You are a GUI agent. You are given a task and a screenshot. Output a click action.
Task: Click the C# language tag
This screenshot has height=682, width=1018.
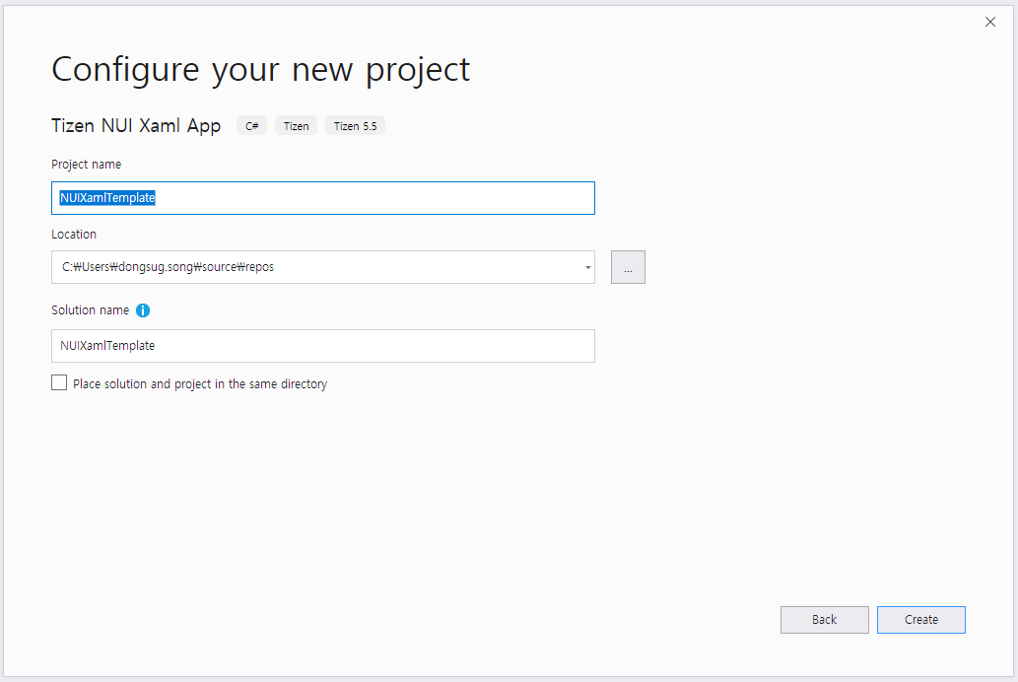point(252,126)
